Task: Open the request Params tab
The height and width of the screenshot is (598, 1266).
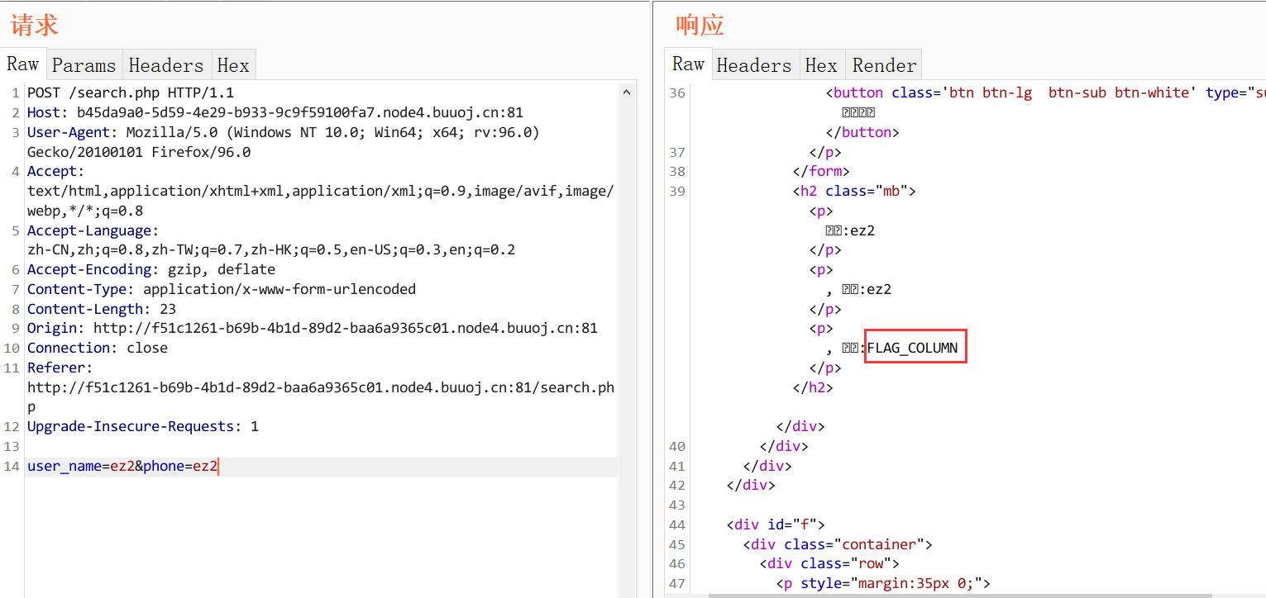Action: tap(84, 65)
